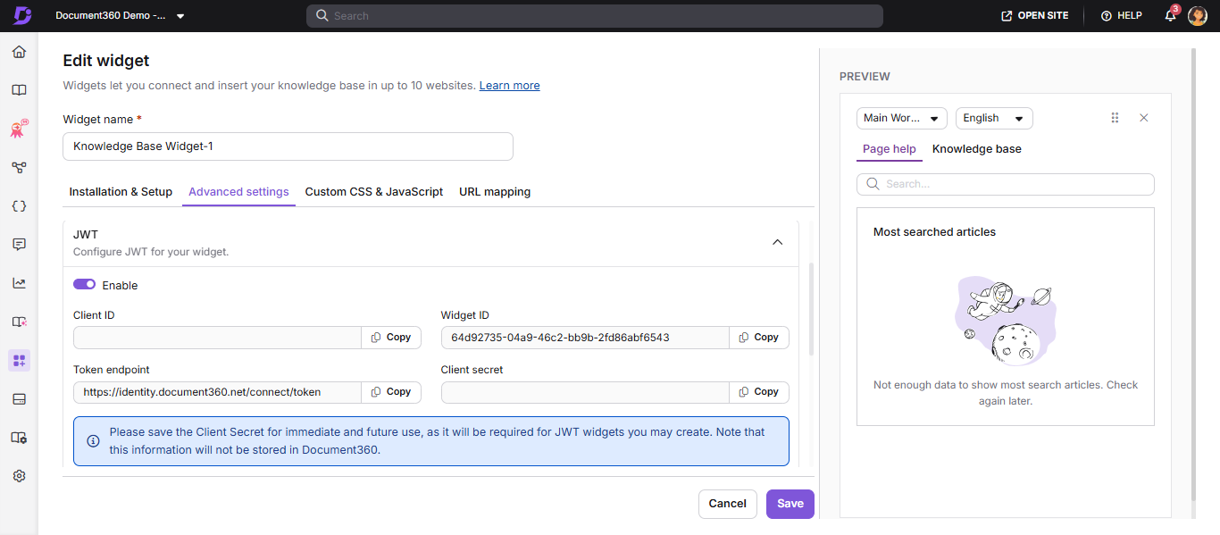1220x535 pixels.
Task: Collapse the JWT section chevron
Action: tap(777, 242)
